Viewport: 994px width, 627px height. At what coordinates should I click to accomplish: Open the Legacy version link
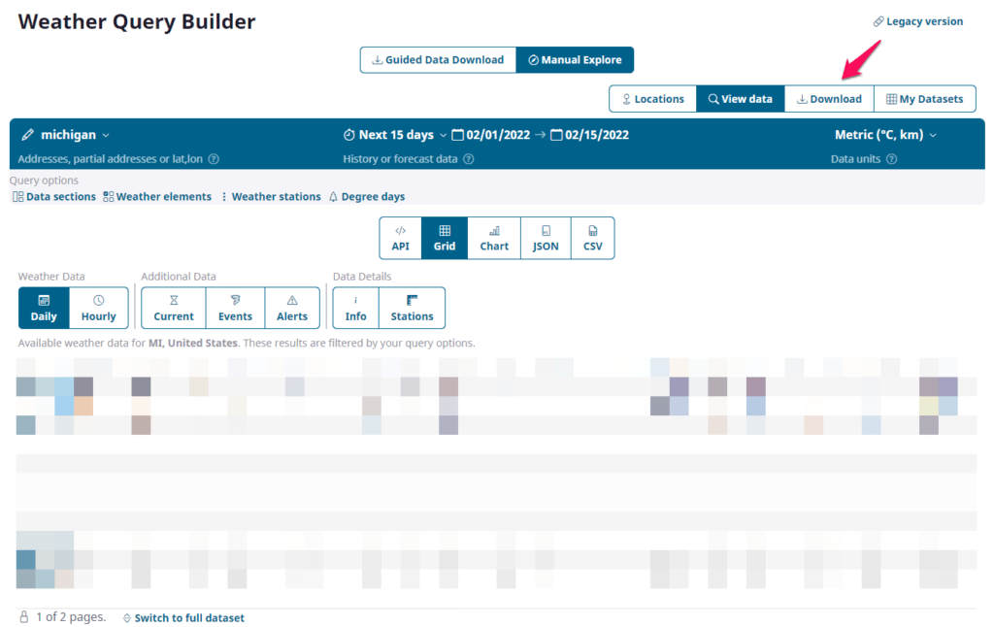point(917,21)
